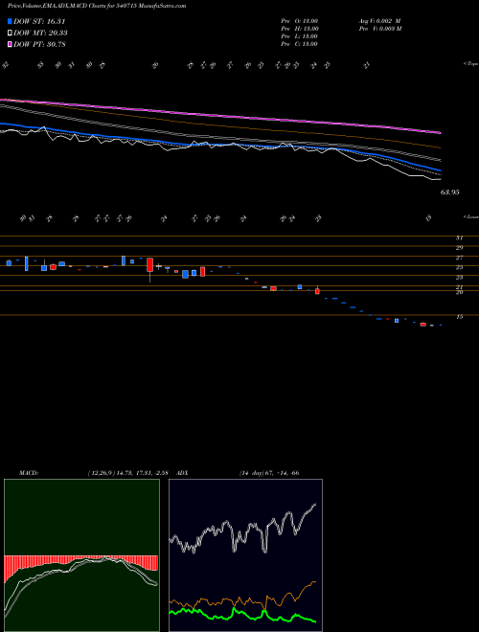The width and height of the screenshot is (479, 632).
Task: Select the 'DOW MT: 20.33' legend text
Action: [40, 34]
